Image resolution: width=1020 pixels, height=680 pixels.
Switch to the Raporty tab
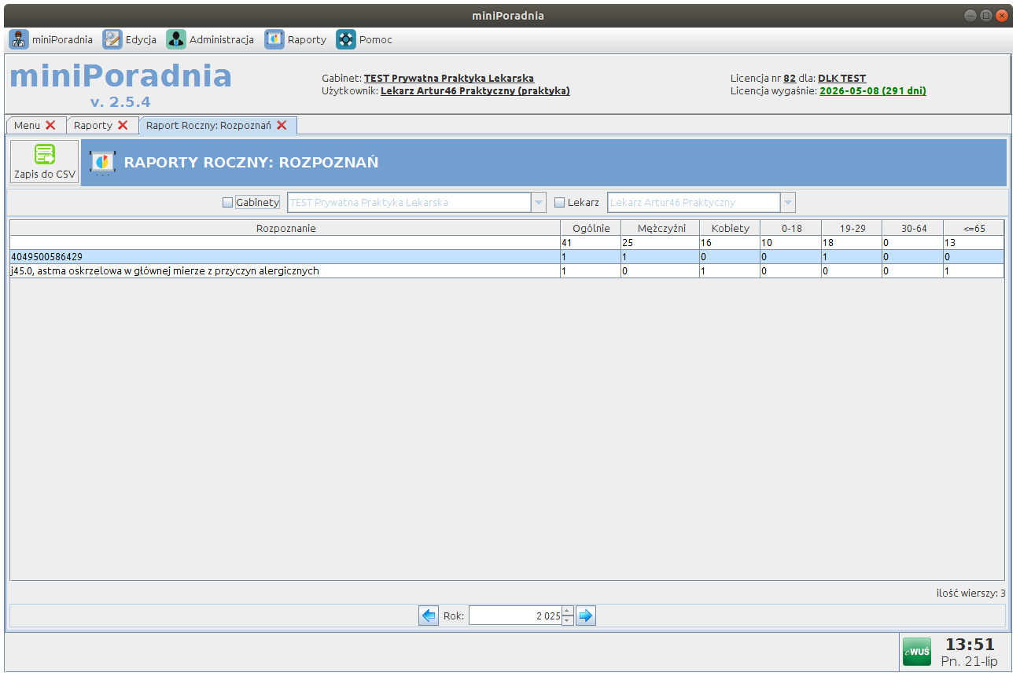click(x=93, y=126)
